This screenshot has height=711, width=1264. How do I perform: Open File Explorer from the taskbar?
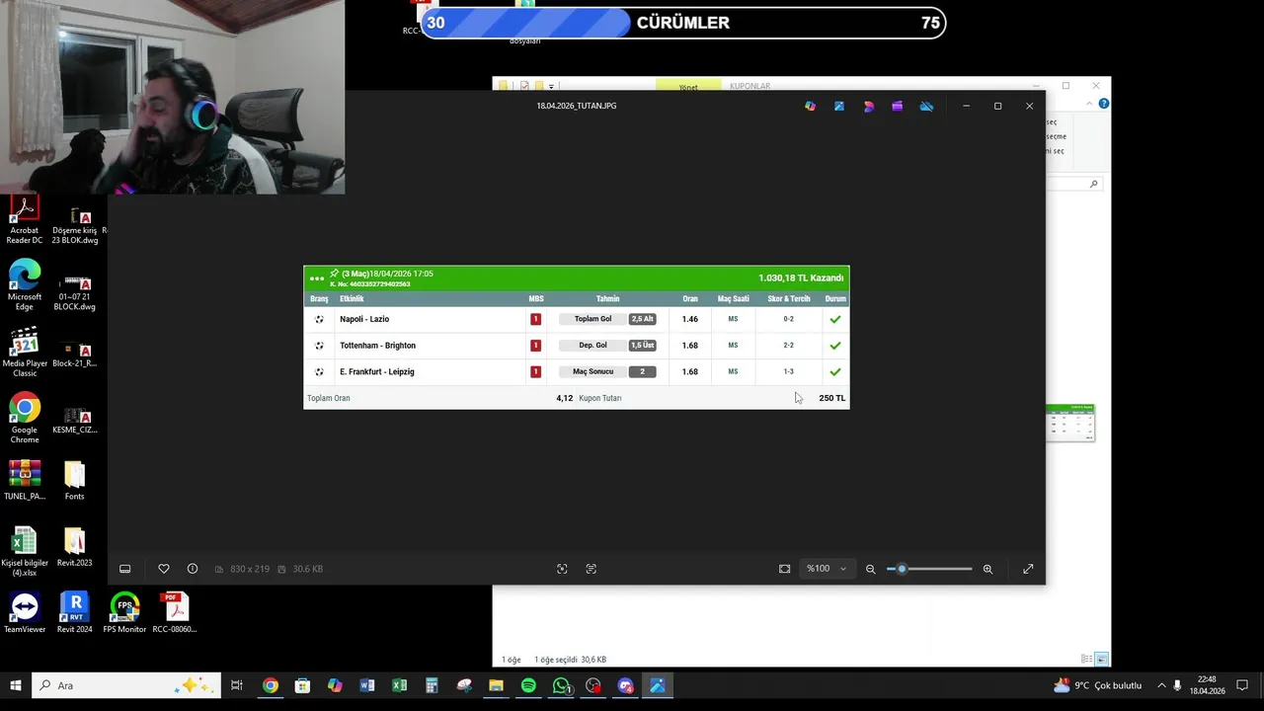click(x=496, y=685)
